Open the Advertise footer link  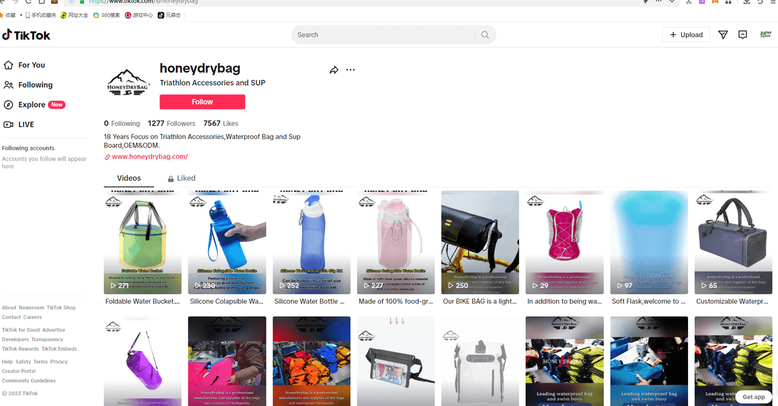pyautogui.click(x=53, y=330)
